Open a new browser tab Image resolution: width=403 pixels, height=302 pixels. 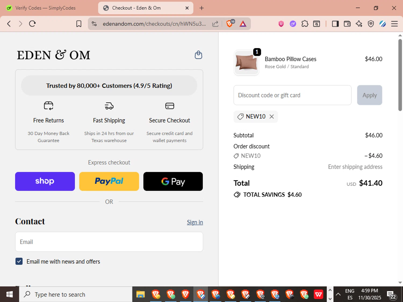click(201, 8)
